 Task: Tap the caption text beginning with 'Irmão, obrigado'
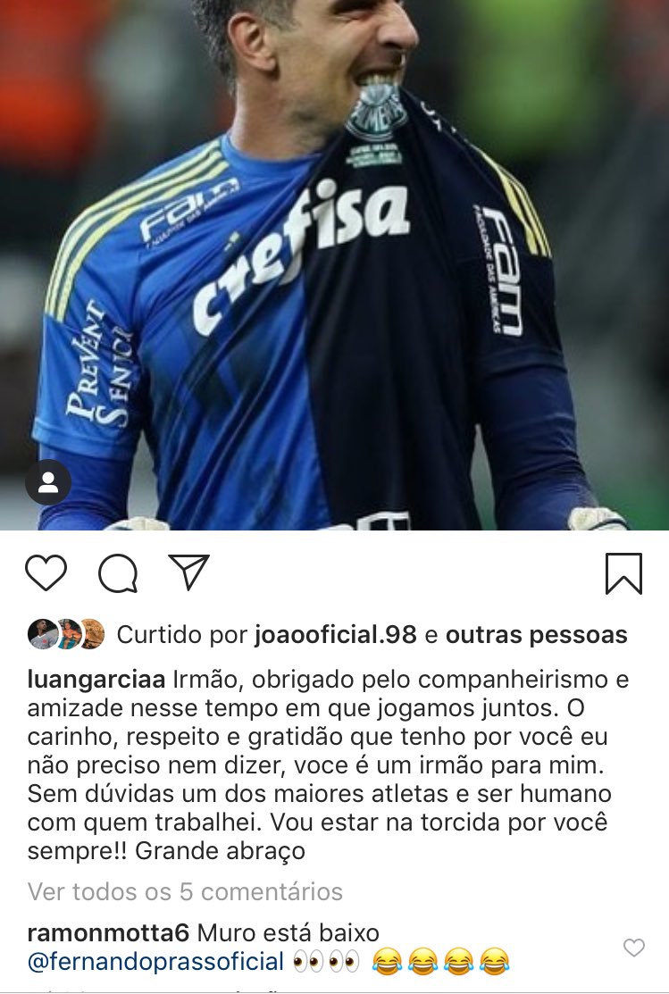coord(328,765)
